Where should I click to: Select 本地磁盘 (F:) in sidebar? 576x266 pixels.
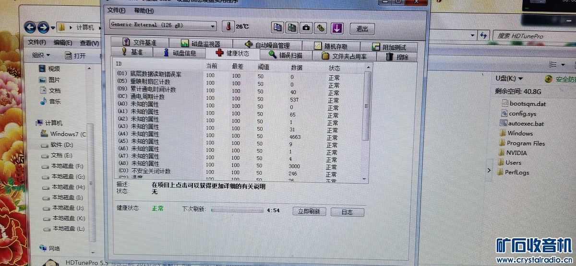click(x=62, y=166)
